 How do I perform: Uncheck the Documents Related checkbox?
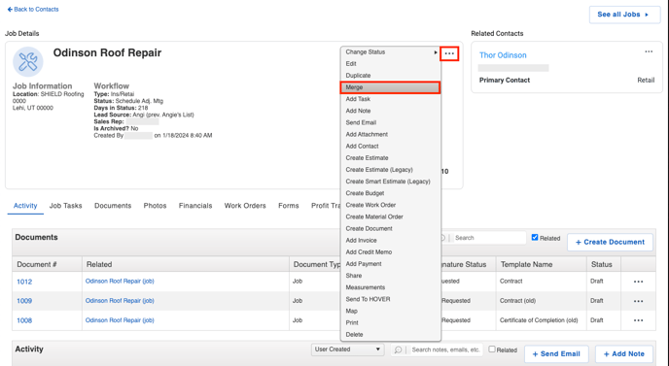[535, 237]
